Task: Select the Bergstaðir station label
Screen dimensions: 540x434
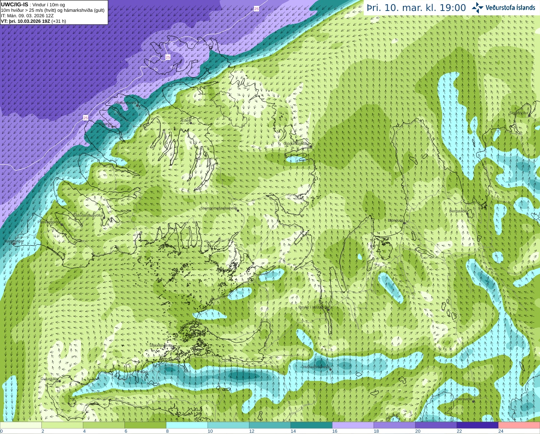Action: point(458,211)
